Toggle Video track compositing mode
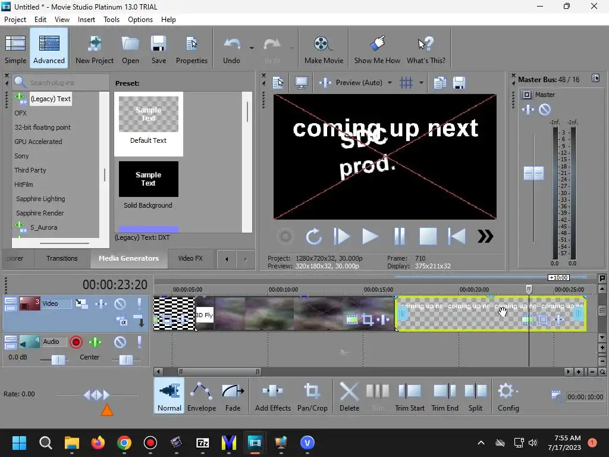This screenshot has width=609, height=457. pyautogui.click(x=122, y=321)
